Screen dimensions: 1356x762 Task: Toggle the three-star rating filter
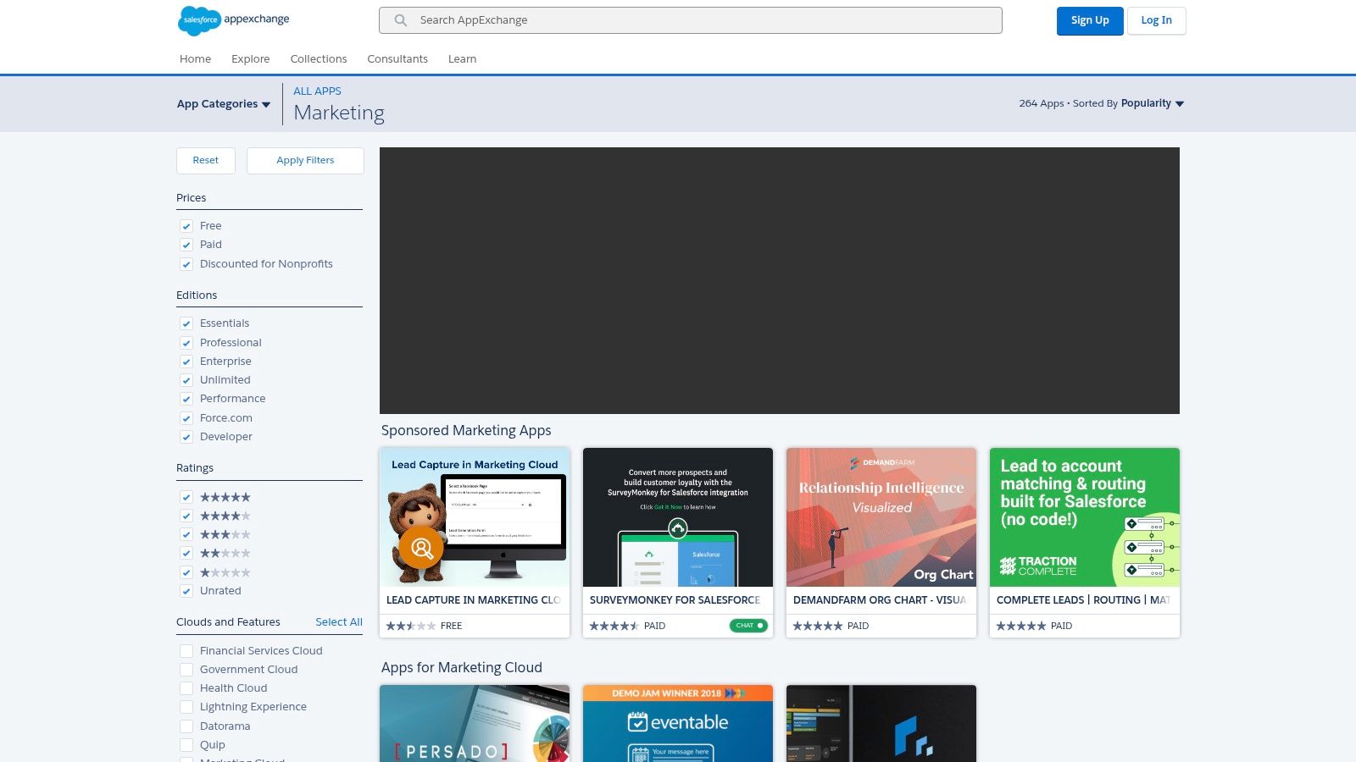(186, 534)
